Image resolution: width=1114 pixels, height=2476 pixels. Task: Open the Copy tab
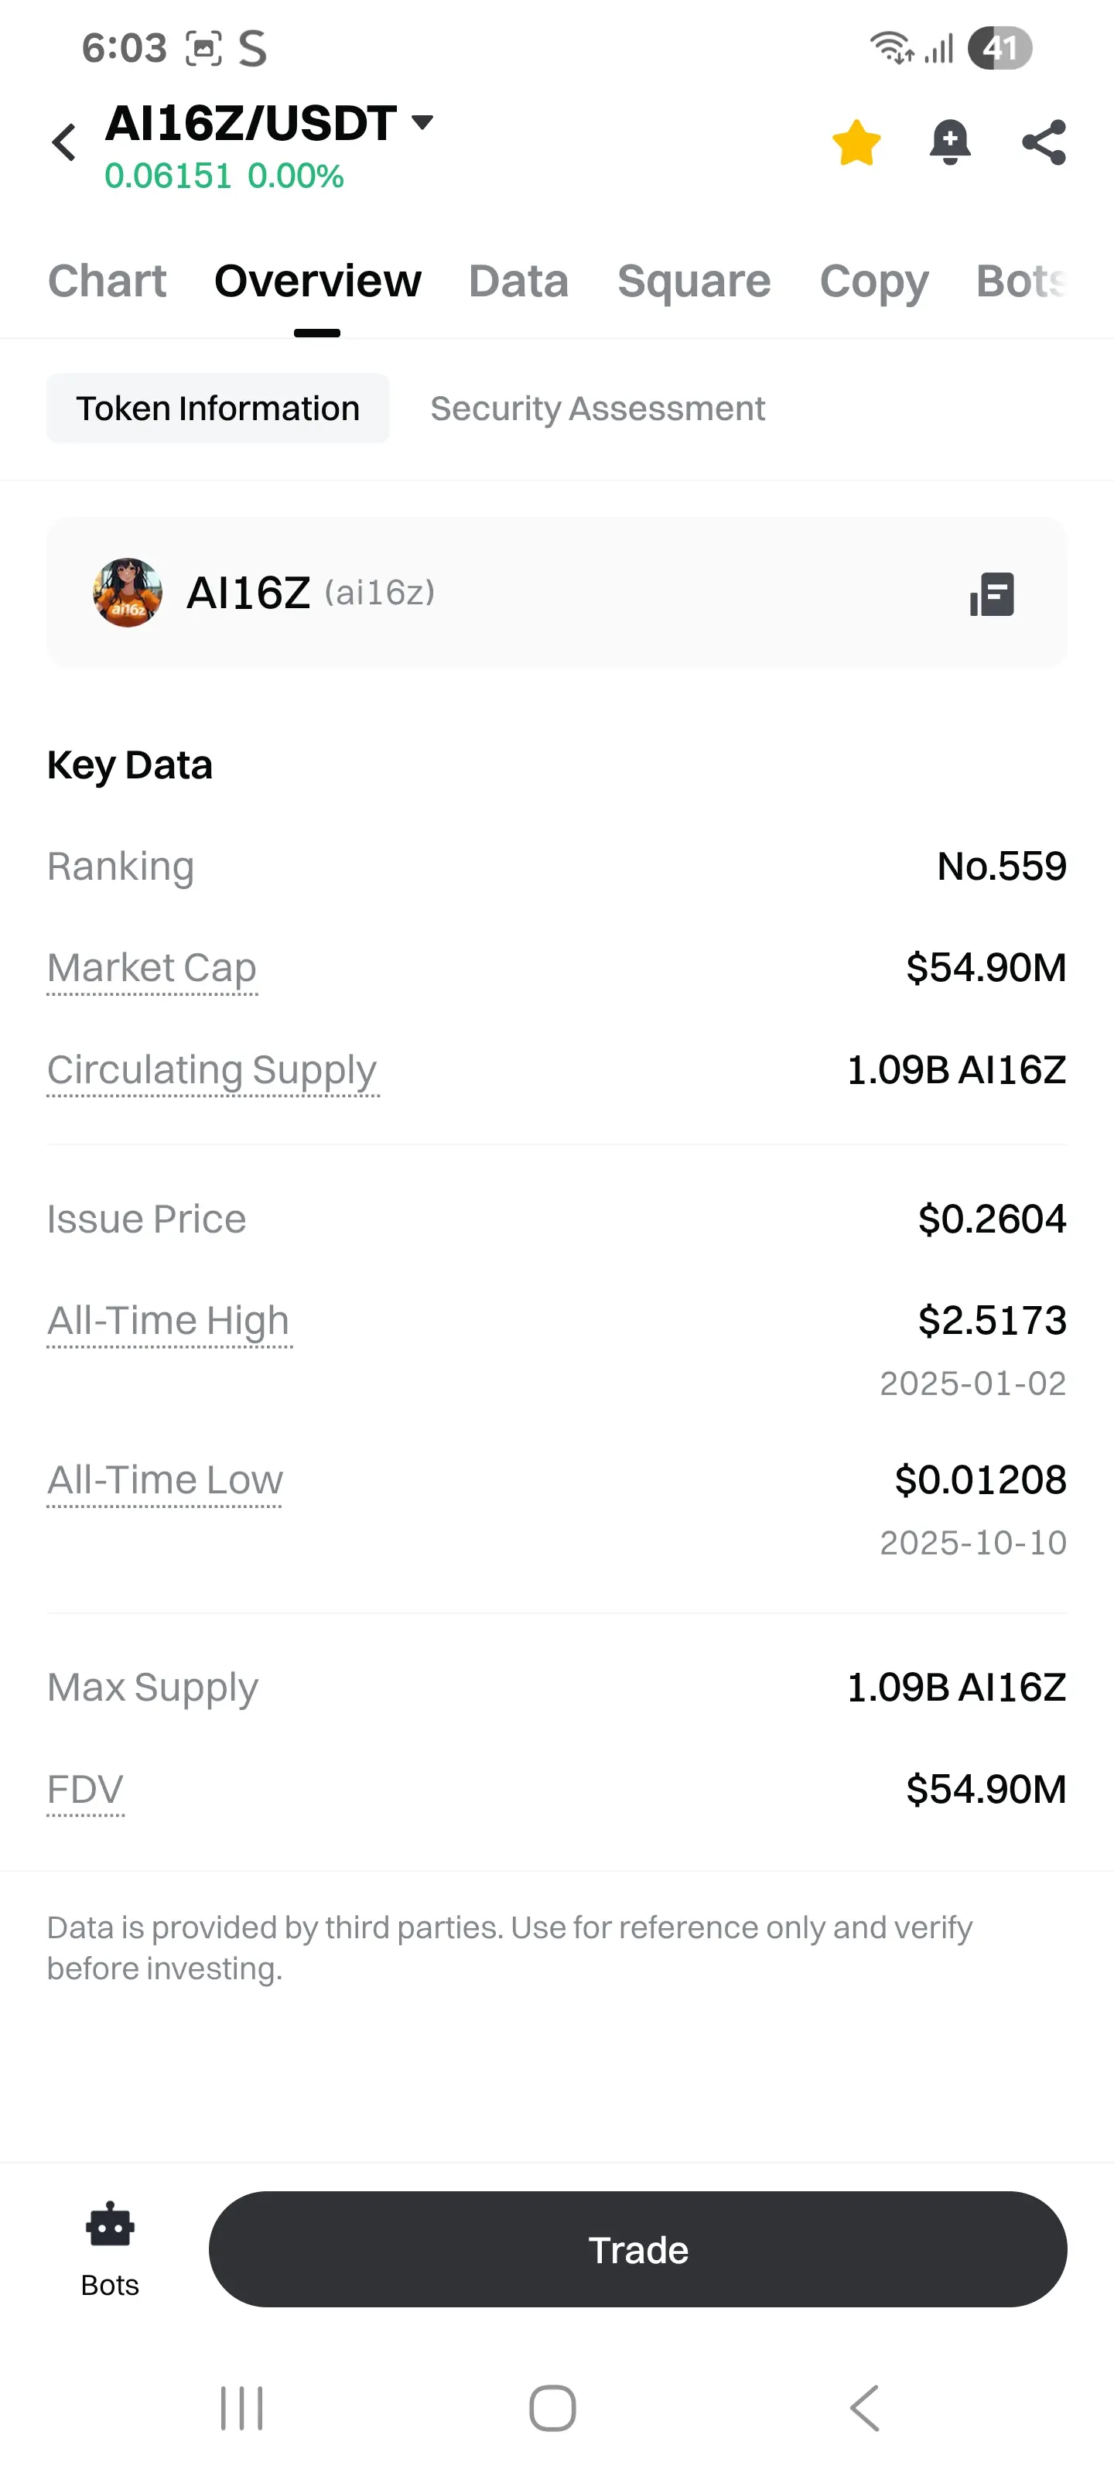pos(873,282)
